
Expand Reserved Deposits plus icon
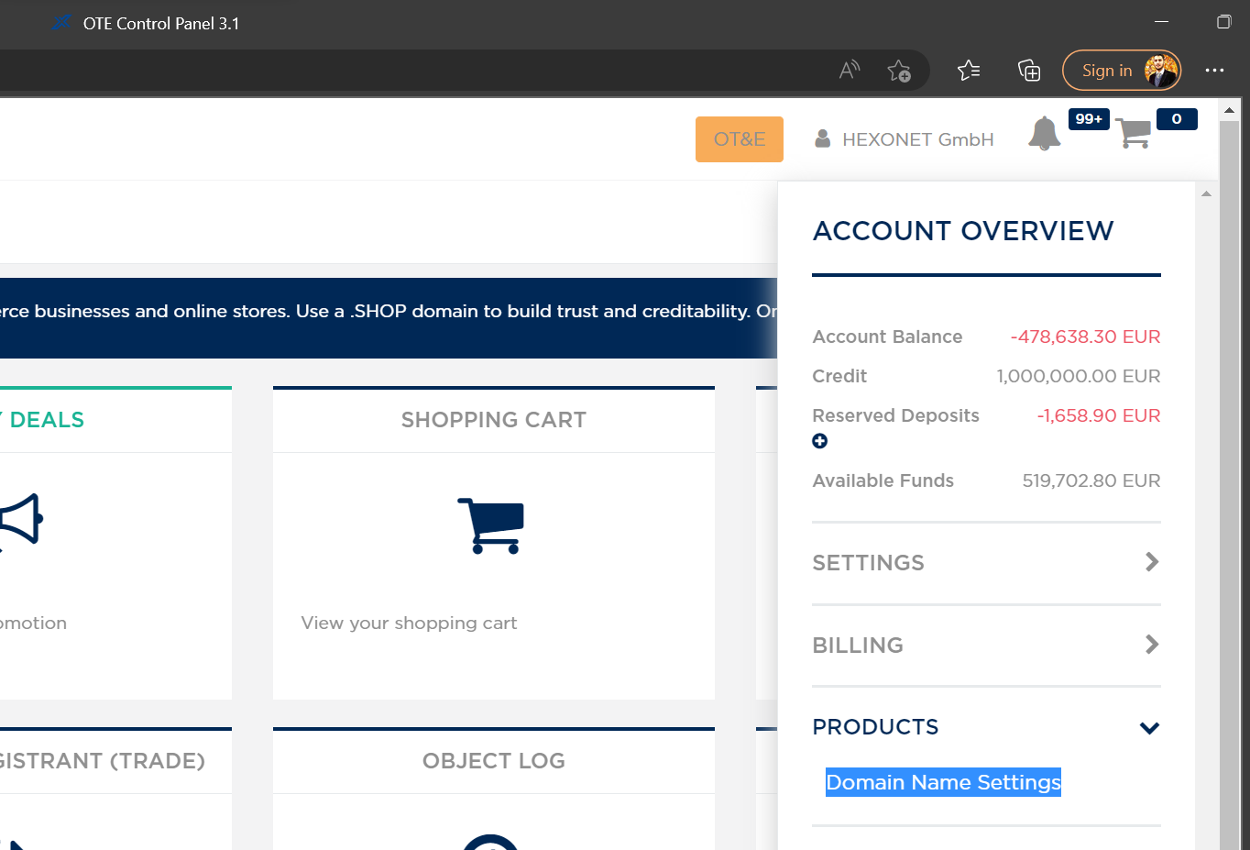point(820,441)
